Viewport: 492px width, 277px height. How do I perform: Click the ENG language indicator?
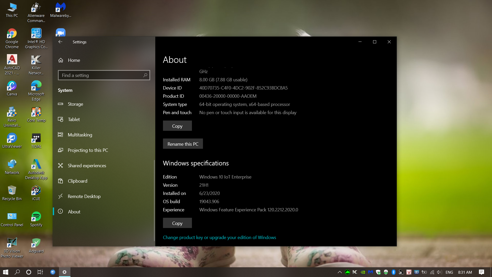tap(449, 272)
